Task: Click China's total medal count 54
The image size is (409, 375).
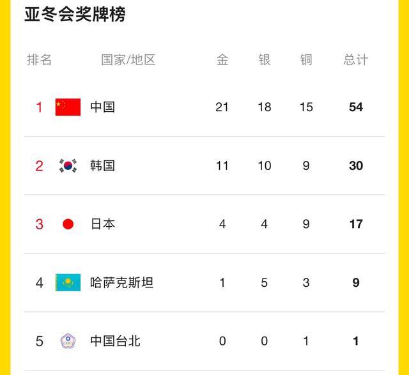Action: click(356, 107)
